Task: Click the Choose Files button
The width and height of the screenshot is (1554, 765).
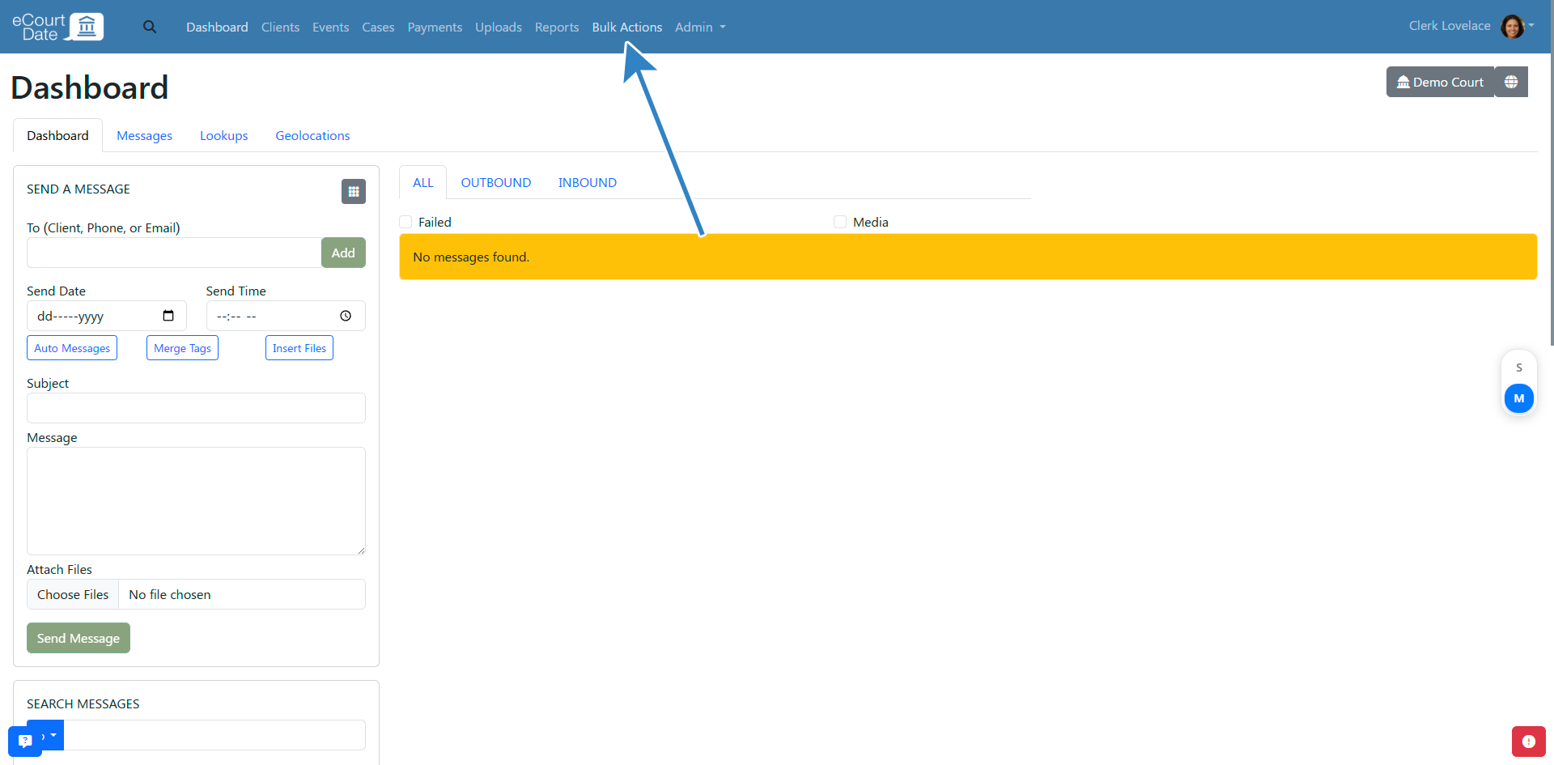Action: click(x=73, y=594)
